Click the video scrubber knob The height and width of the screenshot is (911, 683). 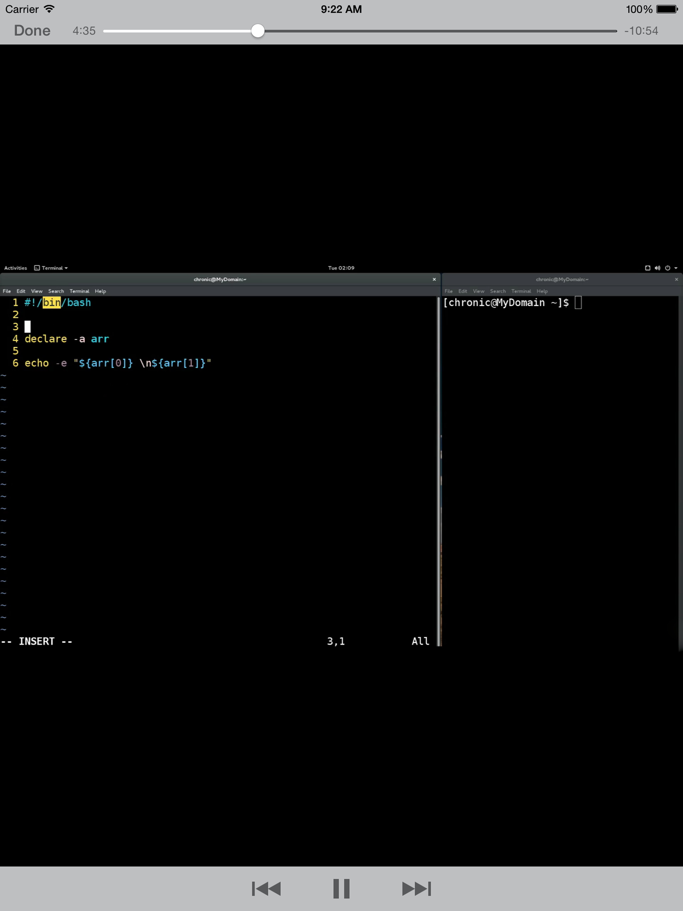258,30
